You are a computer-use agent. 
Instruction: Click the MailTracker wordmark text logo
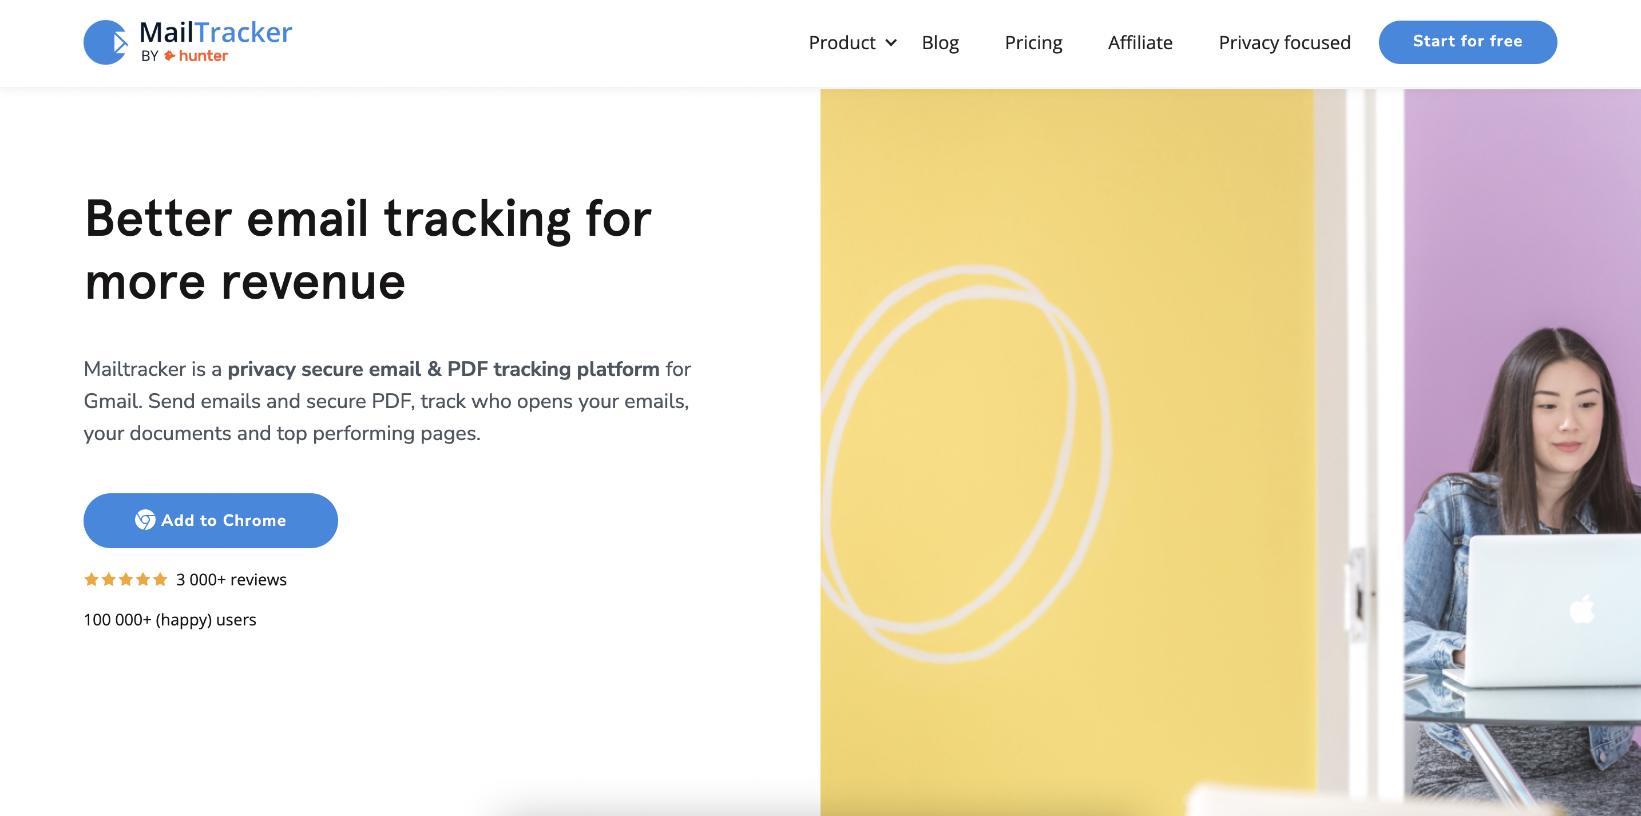point(216,32)
